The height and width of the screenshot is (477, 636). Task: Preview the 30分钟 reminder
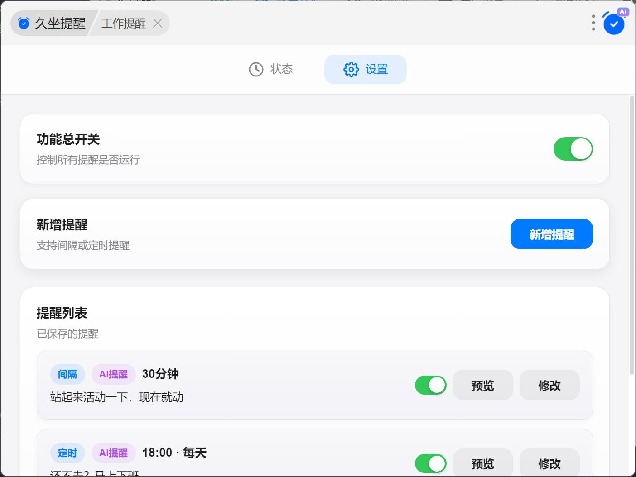pyautogui.click(x=482, y=385)
